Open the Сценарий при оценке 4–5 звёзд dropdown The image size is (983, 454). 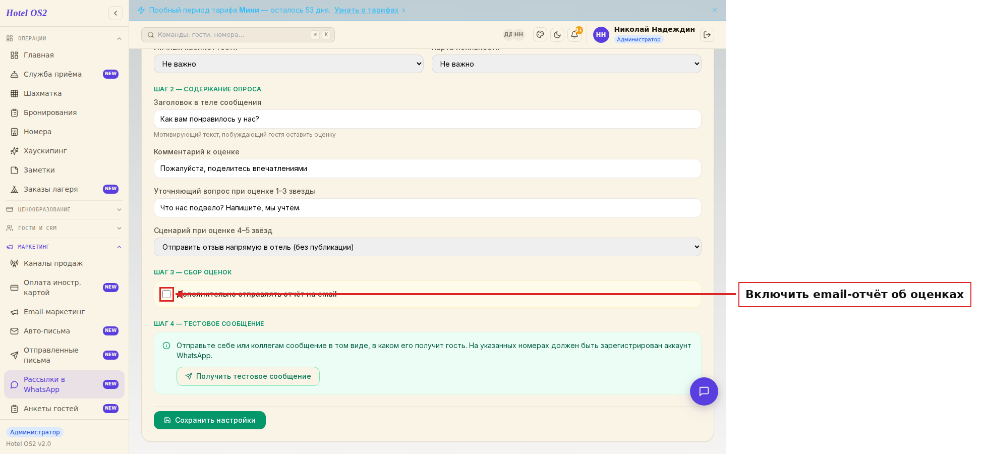pos(428,247)
